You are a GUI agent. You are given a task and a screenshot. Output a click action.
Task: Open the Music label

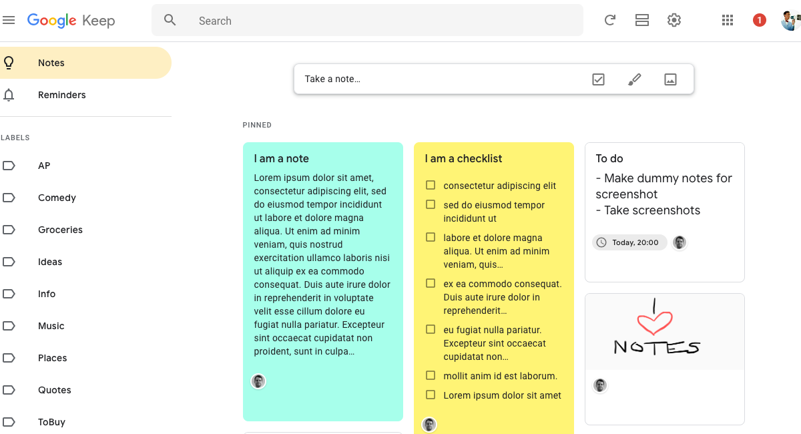(x=51, y=326)
